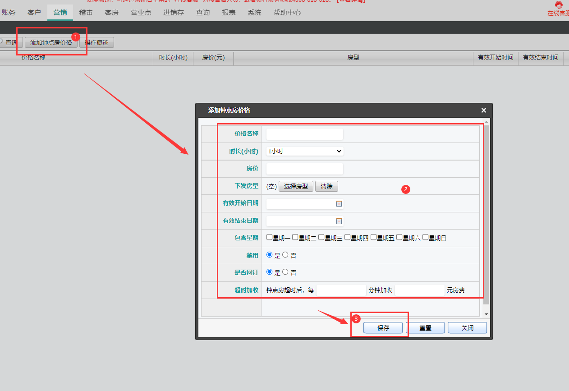Viewport: 569px width, 391px height.
Task: Click the 查询 search toolbar button
Action: [x=11, y=42]
